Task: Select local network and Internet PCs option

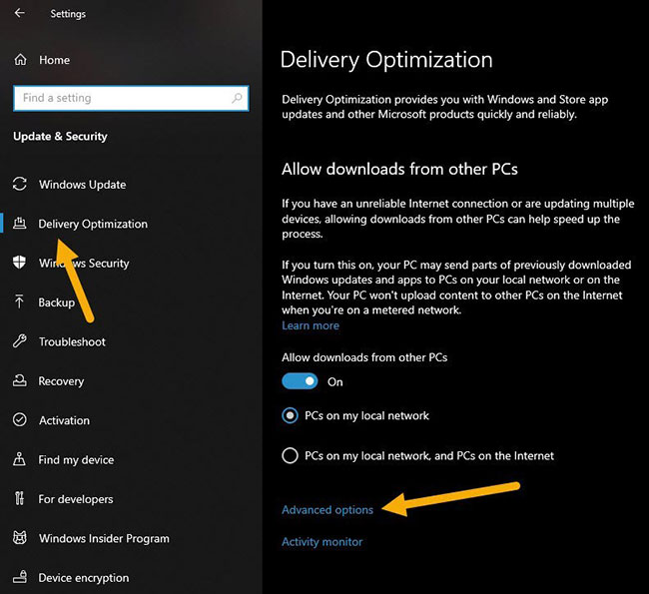Action: [290, 455]
